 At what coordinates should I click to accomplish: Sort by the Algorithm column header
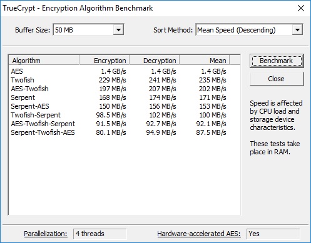click(x=44, y=61)
